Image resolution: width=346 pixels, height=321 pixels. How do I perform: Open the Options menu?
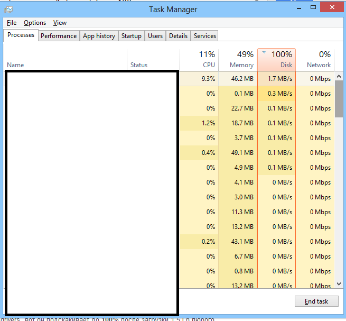(x=35, y=23)
